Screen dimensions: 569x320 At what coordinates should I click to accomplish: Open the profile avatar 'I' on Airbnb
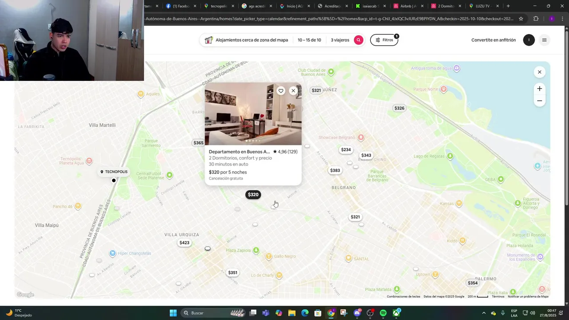pos(529,40)
